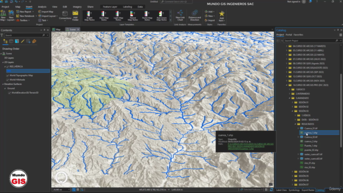Image resolution: width=343 pixels, height=193 pixels.
Task: Insert Pastel Map Notes template
Action: click(147, 16)
